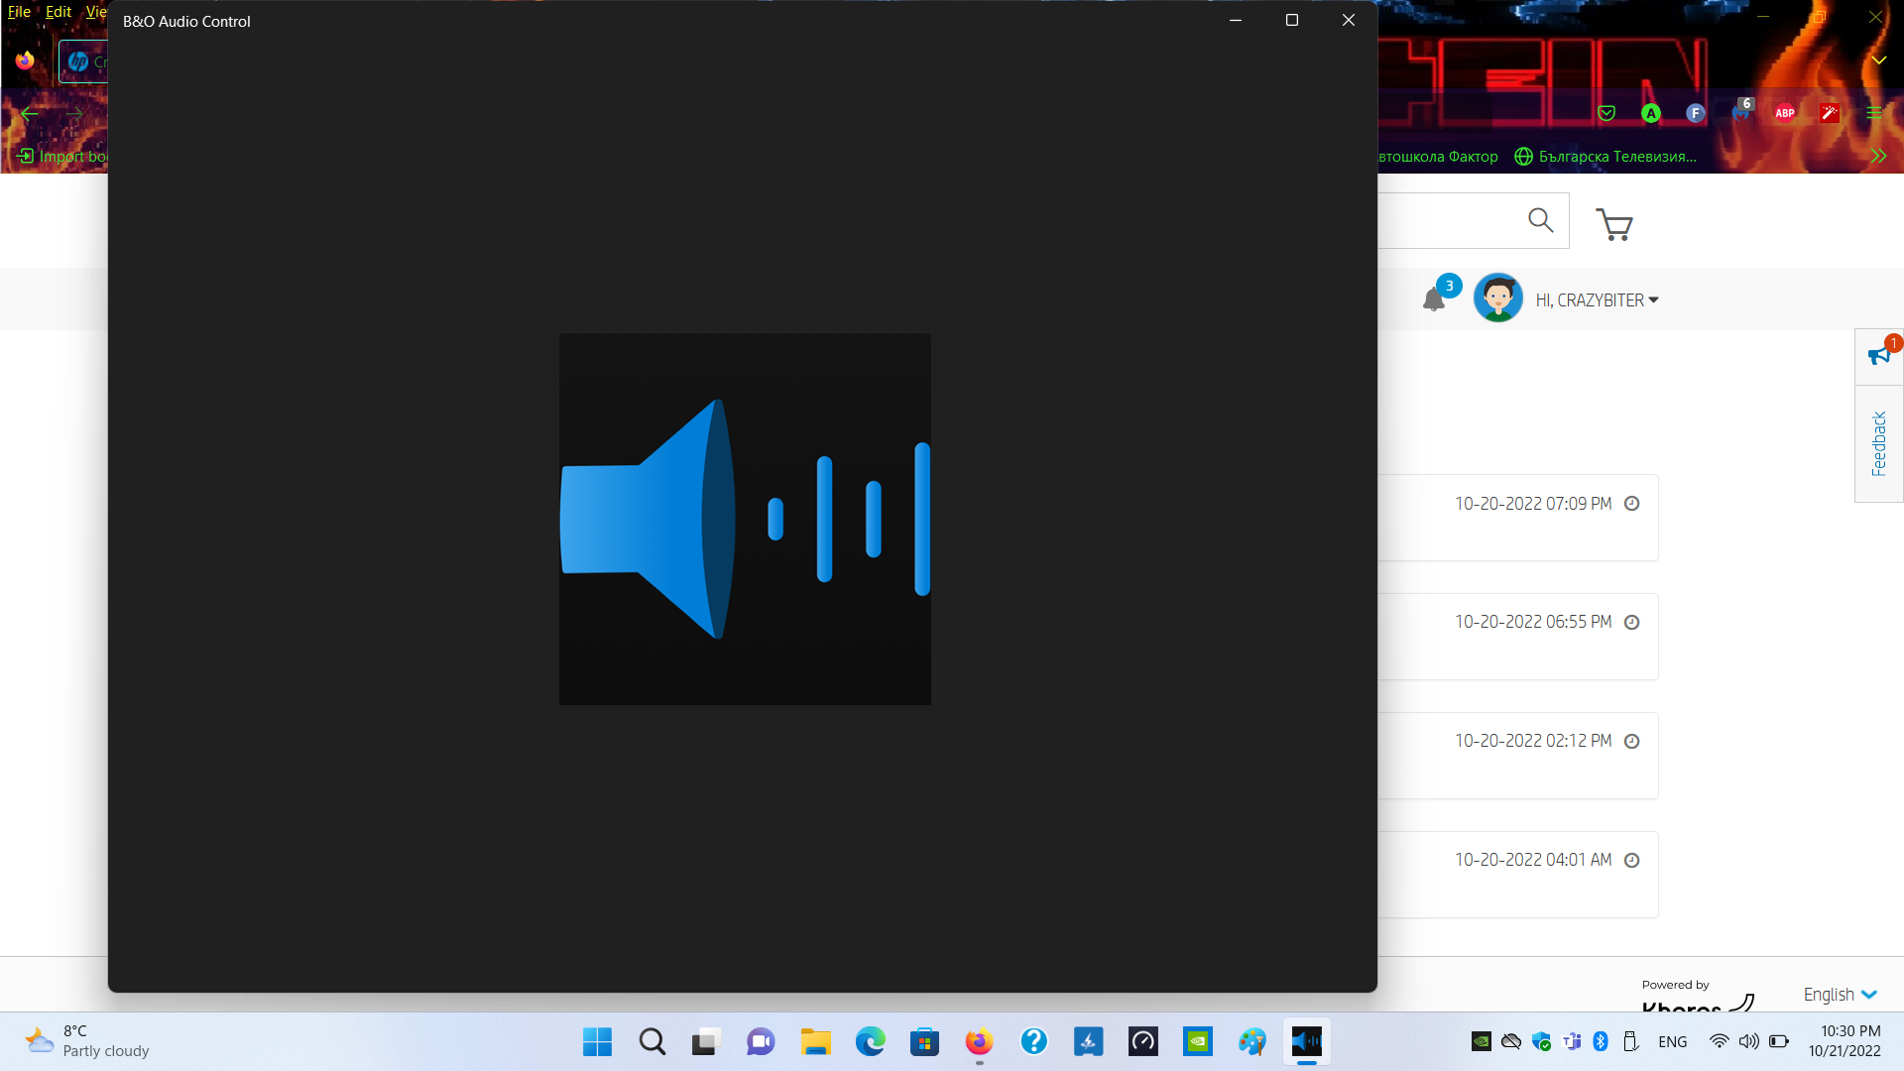Click the user avatar picture
The image size is (1904, 1071).
click(1497, 298)
